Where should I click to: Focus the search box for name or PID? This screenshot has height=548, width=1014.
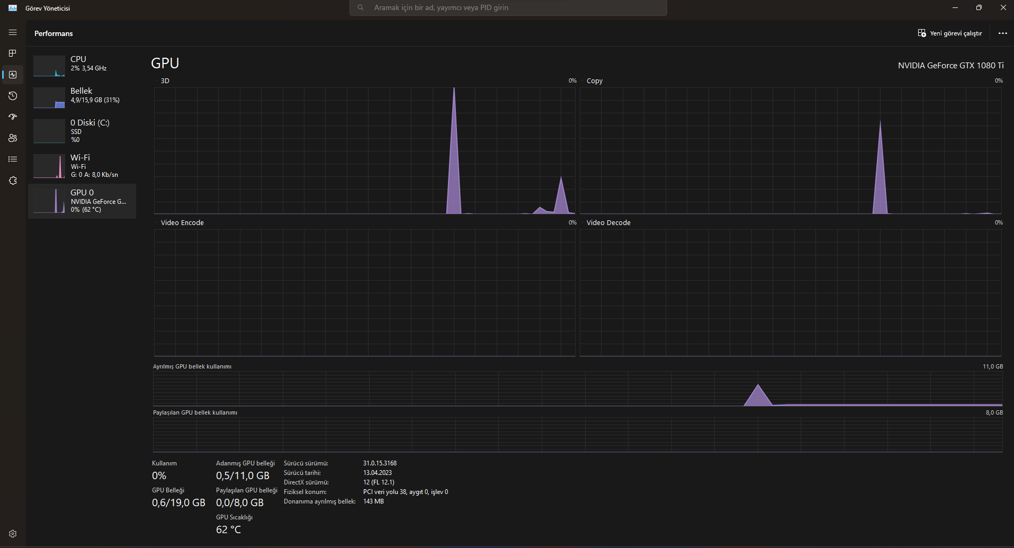click(x=508, y=8)
